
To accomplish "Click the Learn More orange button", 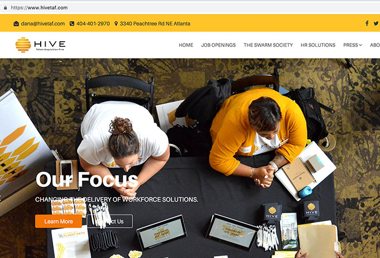I will point(59,222).
